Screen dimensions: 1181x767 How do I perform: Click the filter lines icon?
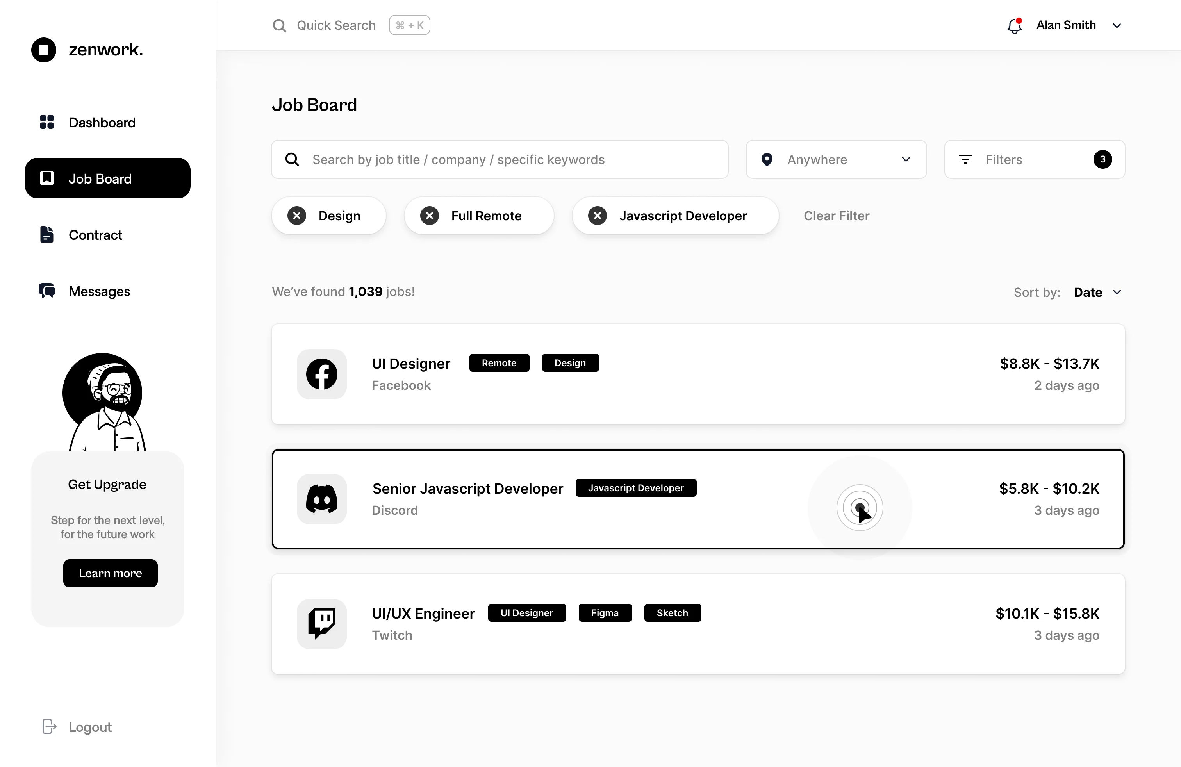965,159
